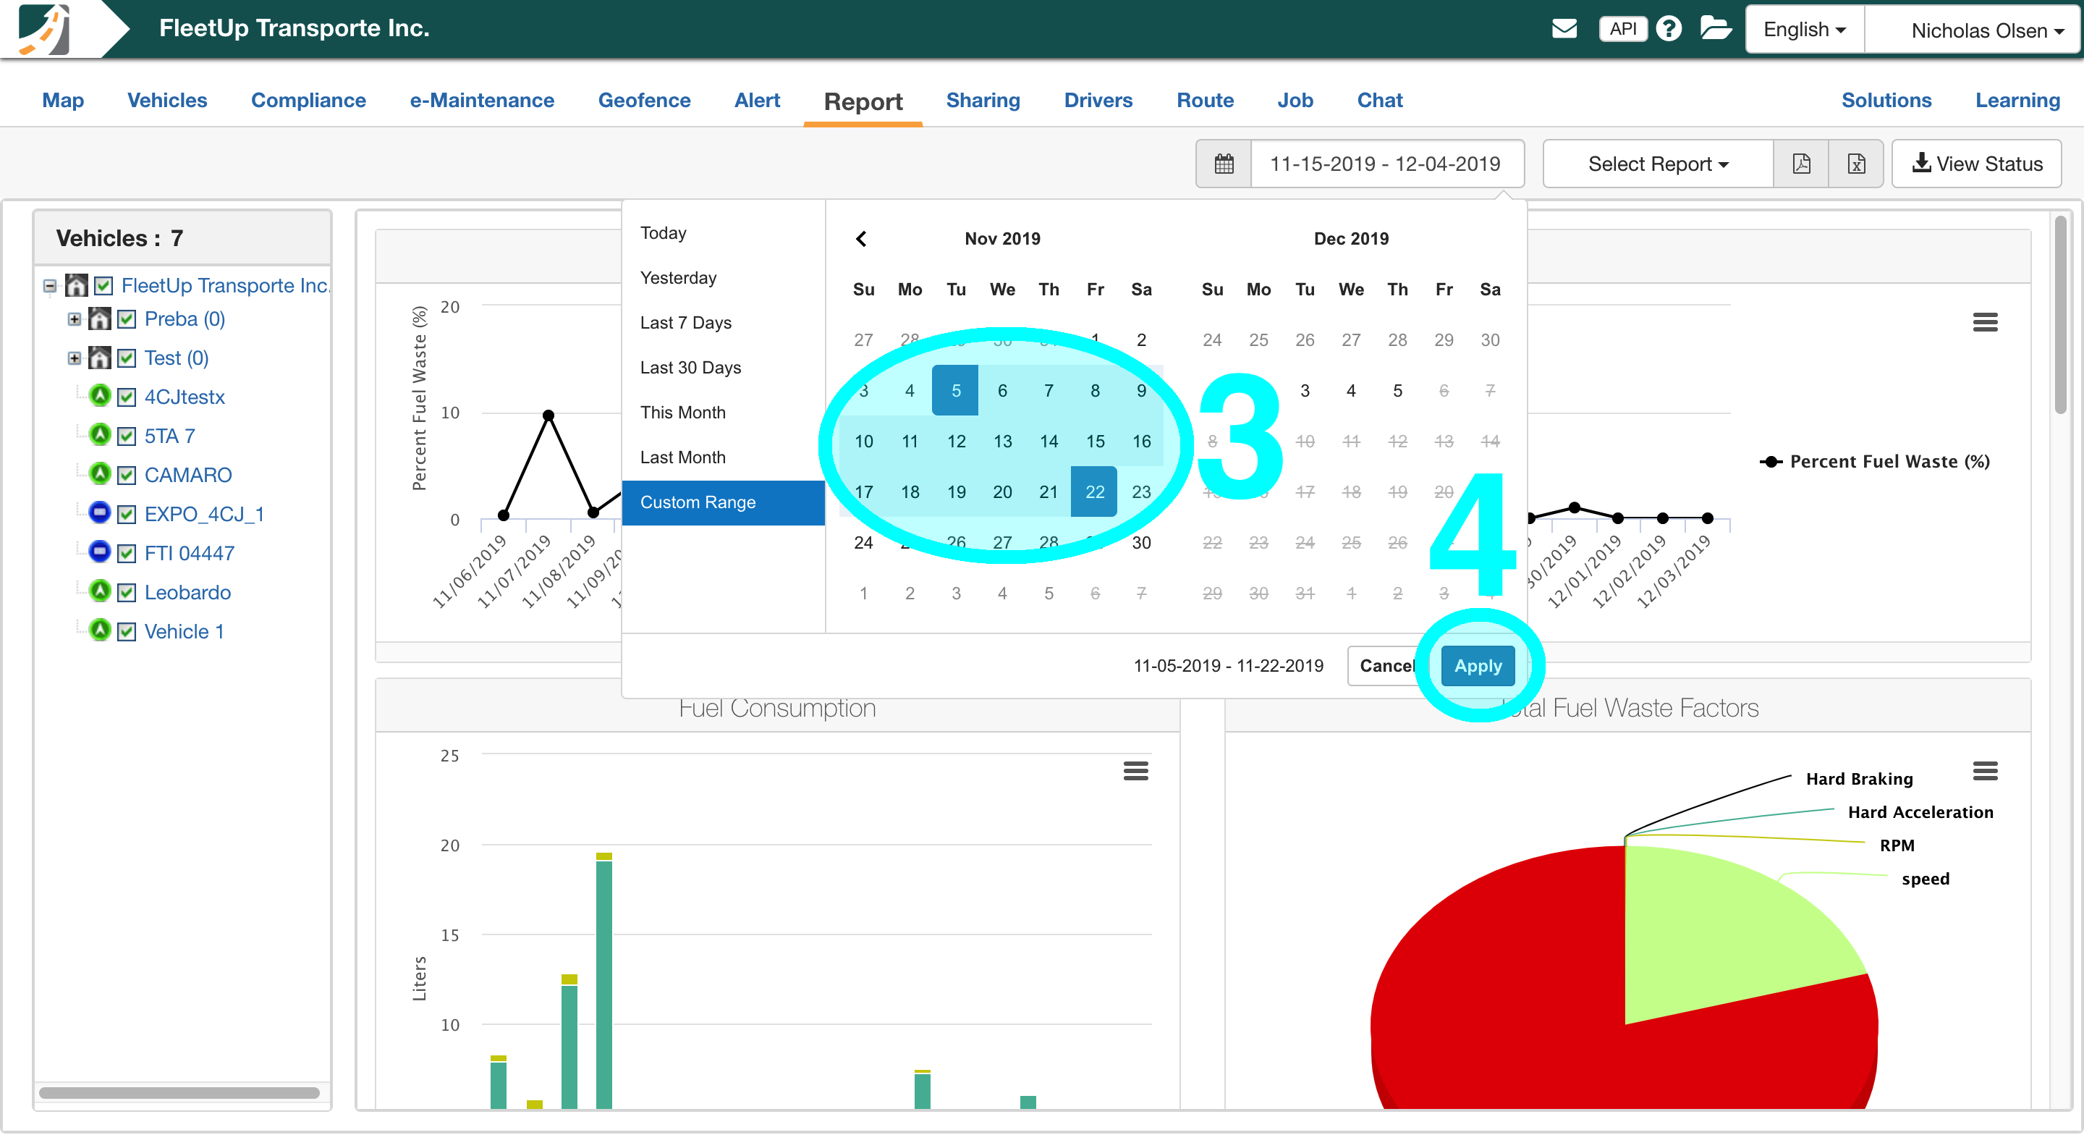Uncheck the Vehicle 1 checkbox
The height and width of the screenshot is (1135, 2084).
126,631
